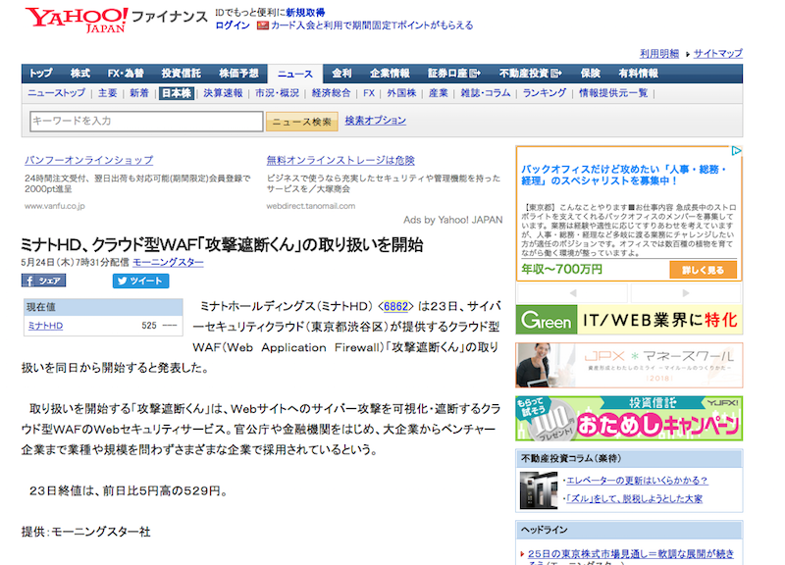Click 詳しく見る button in job ad
The height and width of the screenshot is (565, 785).
coord(703,271)
